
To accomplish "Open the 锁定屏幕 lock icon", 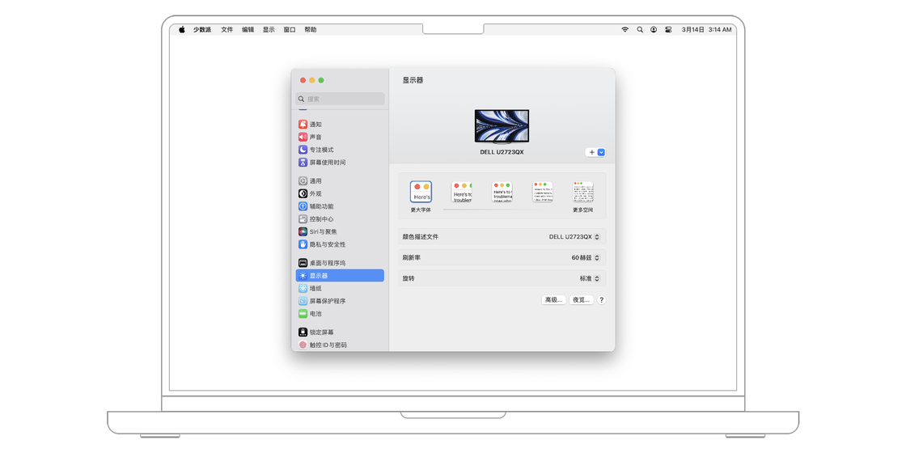I will coord(303,332).
